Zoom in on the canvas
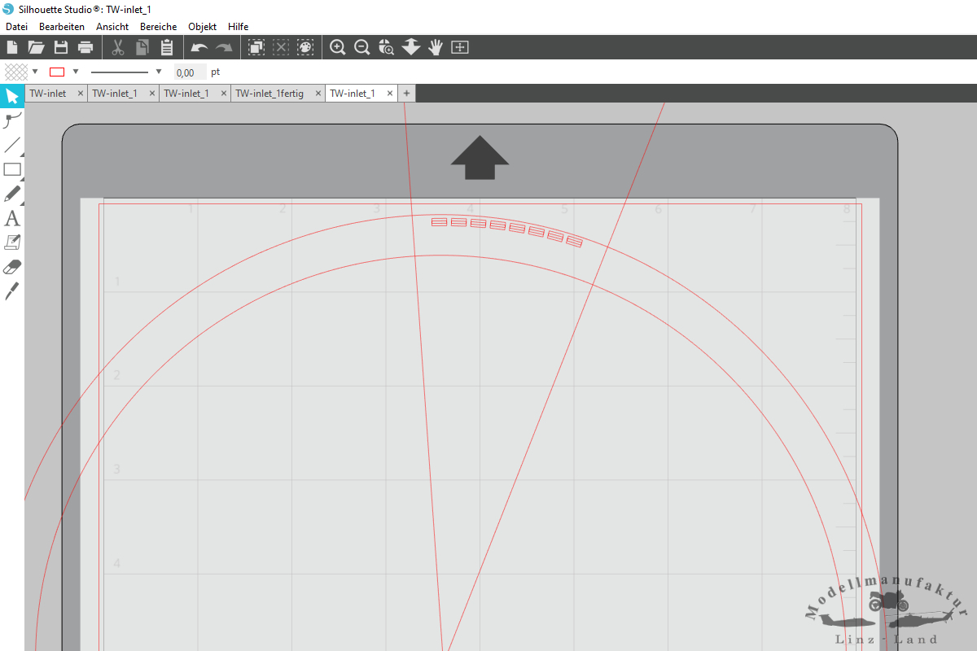977x651 pixels. tap(337, 47)
